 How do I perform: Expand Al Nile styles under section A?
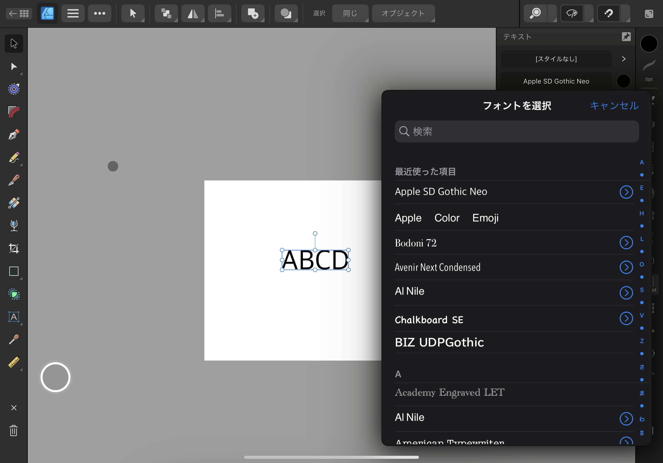tap(626, 419)
